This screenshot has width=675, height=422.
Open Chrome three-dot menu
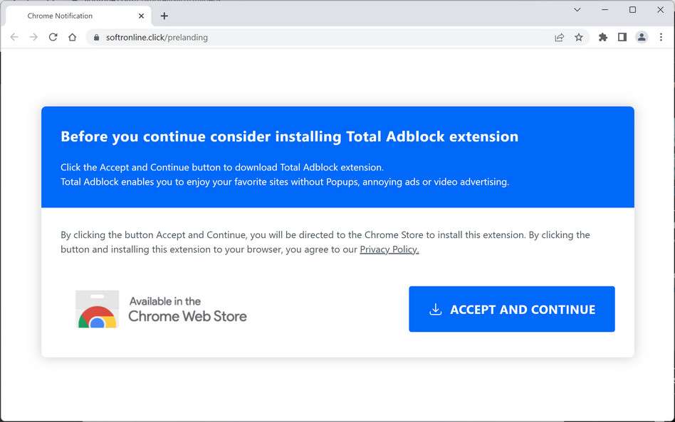(x=661, y=37)
